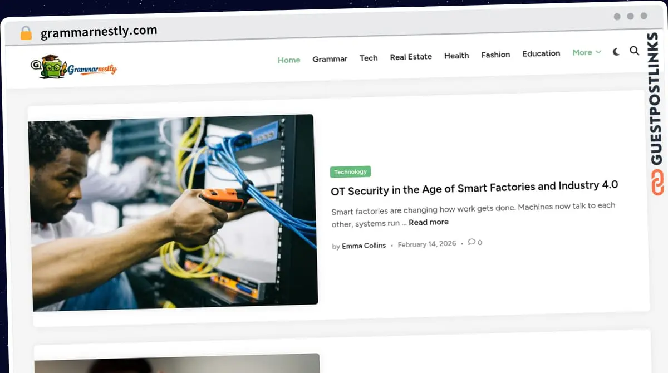Click the green Technology tag
Image resolution: width=668 pixels, height=373 pixels.
[350, 172]
